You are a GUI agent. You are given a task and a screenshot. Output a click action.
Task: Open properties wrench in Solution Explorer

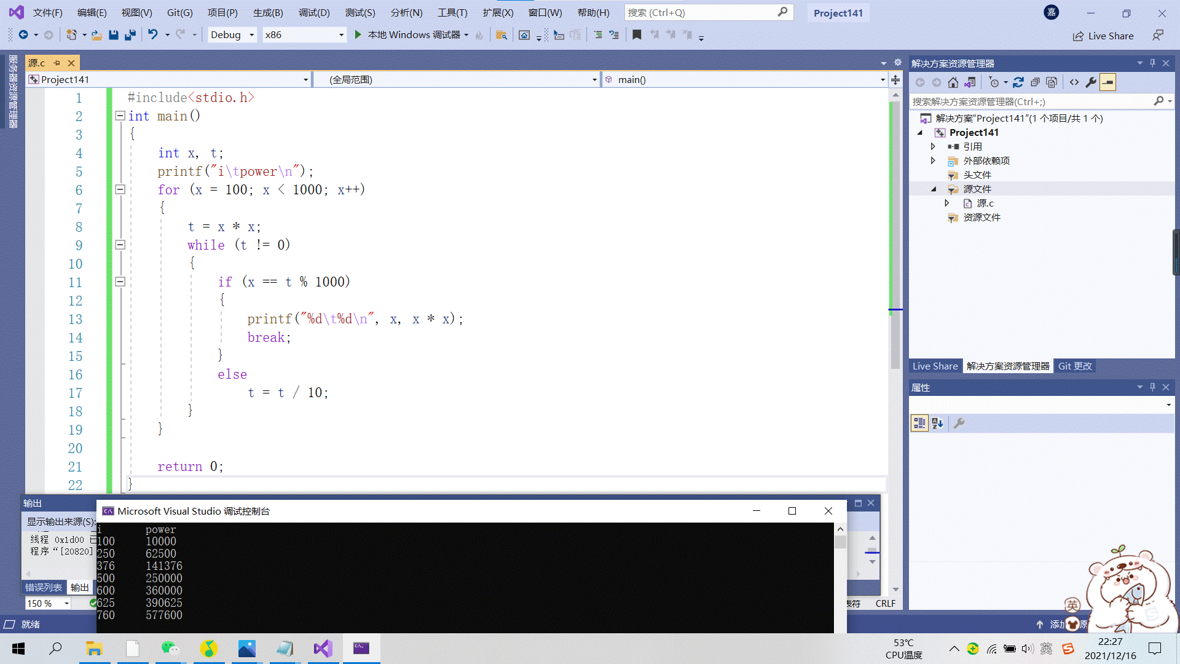(1091, 82)
